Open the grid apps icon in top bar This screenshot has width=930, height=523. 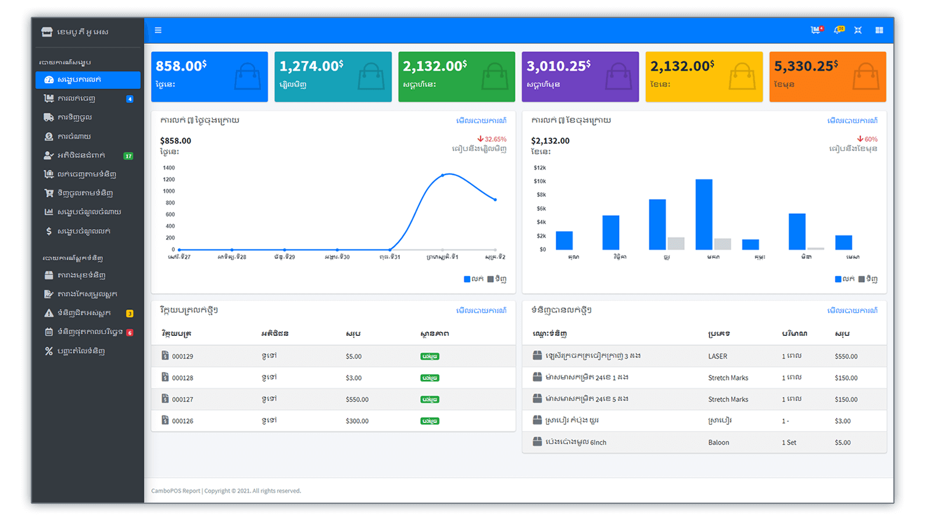(x=879, y=30)
